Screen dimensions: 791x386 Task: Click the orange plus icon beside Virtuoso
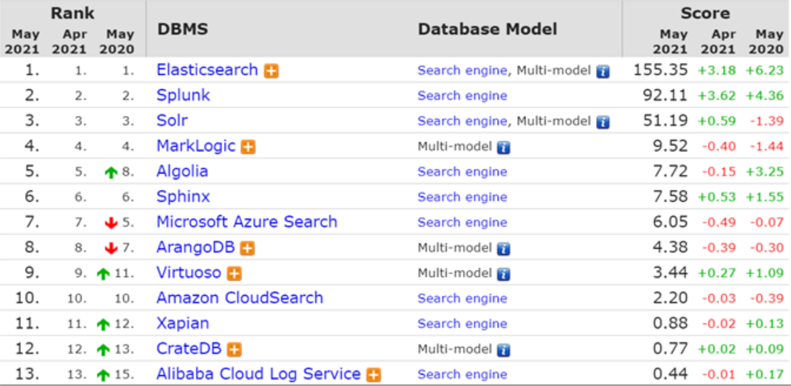click(x=234, y=274)
